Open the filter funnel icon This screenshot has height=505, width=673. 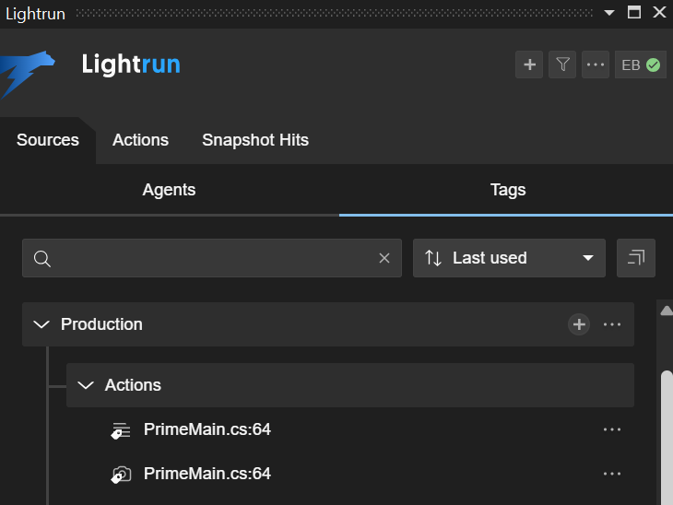(562, 65)
